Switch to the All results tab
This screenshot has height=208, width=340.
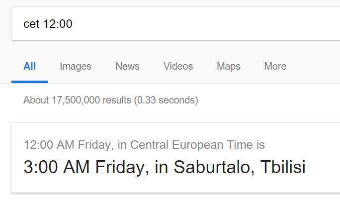click(x=29, y=66)
